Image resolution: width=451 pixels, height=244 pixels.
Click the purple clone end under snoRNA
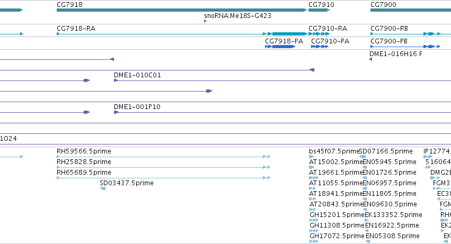tap(209, 91)
